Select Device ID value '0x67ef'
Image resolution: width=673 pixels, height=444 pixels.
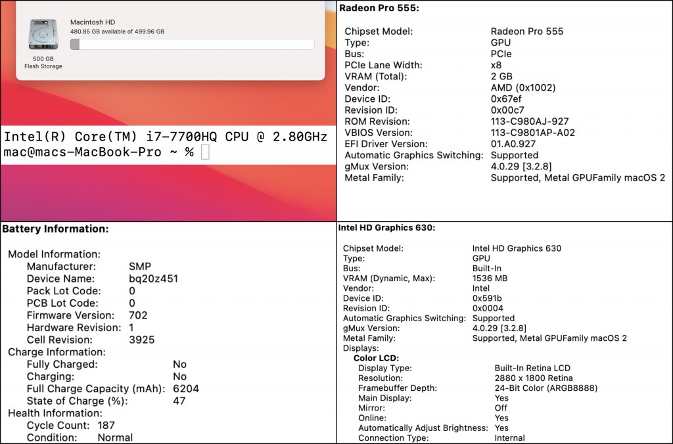click(506, 99)
